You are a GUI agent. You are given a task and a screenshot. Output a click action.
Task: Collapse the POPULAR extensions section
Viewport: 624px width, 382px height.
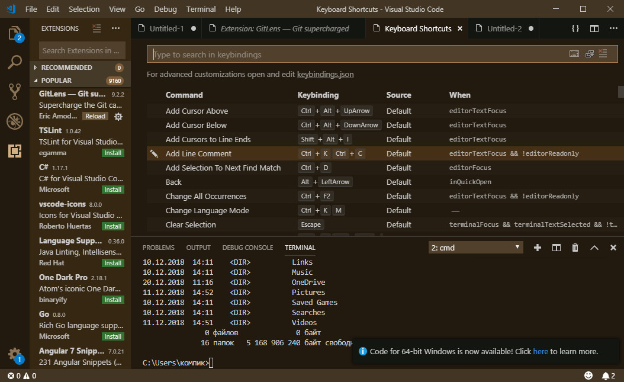[80, 81]
